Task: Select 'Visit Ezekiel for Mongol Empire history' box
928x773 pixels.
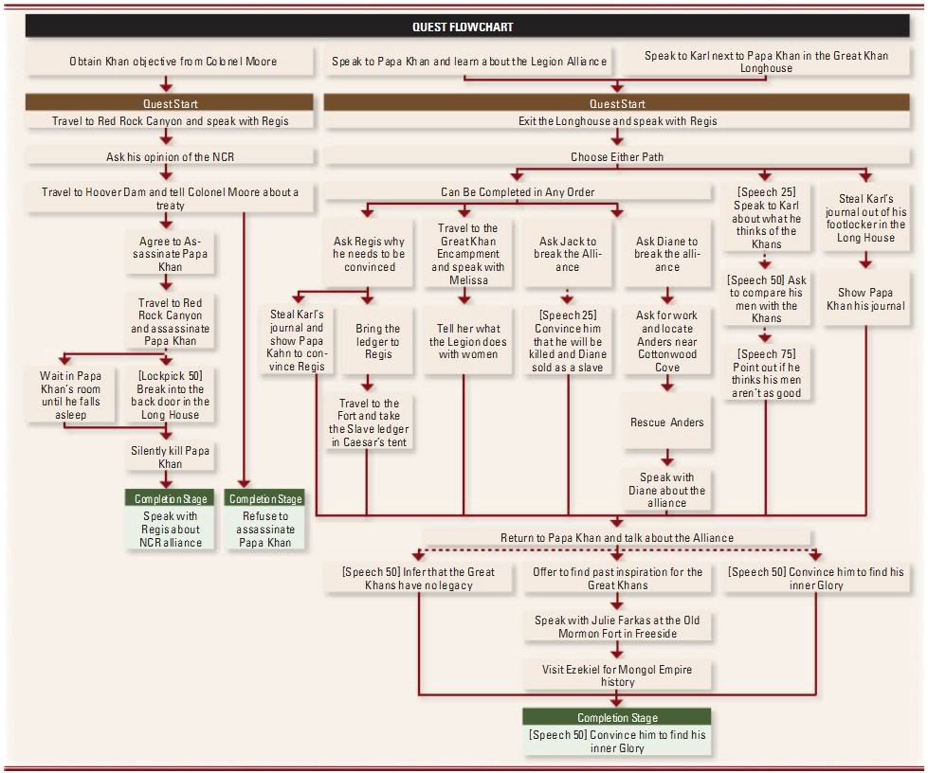Action: point(617,675)
